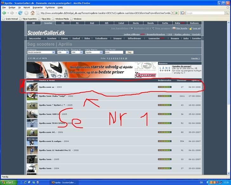Click the rating bar of Aprilia Sonic 2005

tap(165, 159)
